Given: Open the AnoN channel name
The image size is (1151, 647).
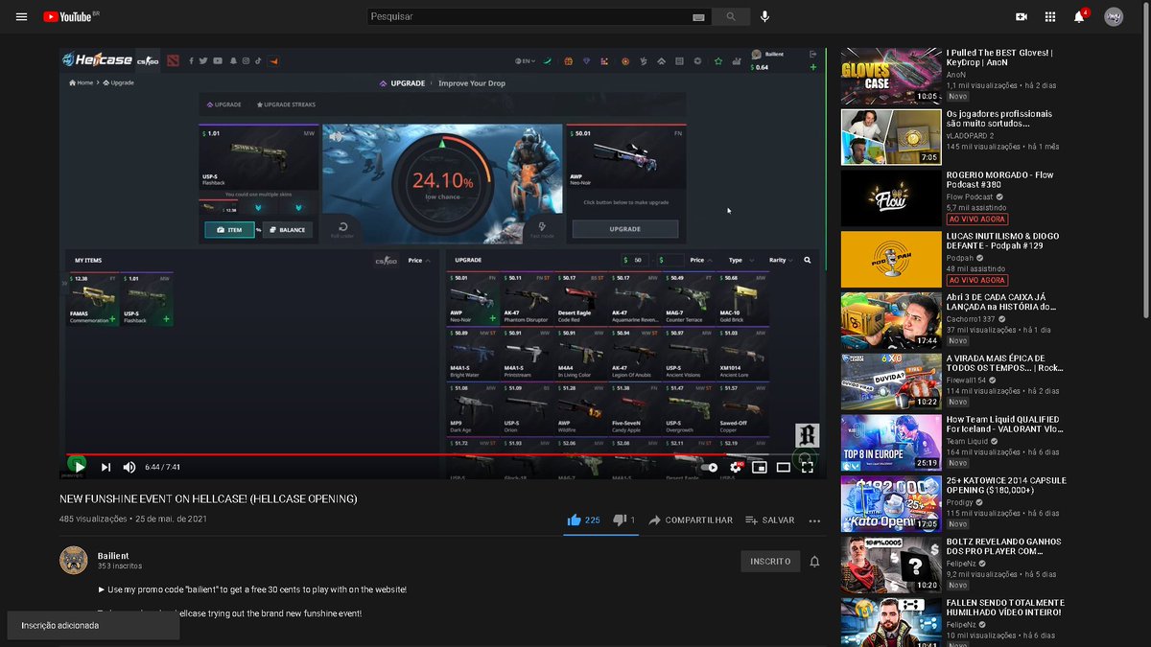Looking at the screenshot, I should pos(956,75).
